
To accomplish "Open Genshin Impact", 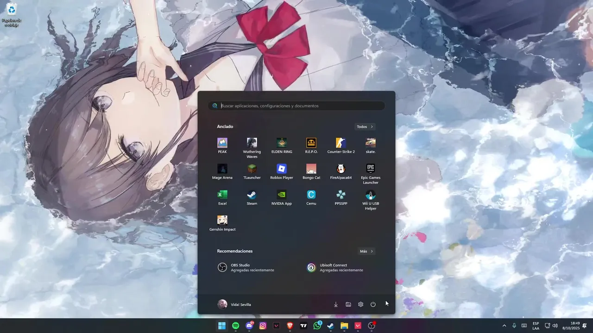I will click(222, 223).
